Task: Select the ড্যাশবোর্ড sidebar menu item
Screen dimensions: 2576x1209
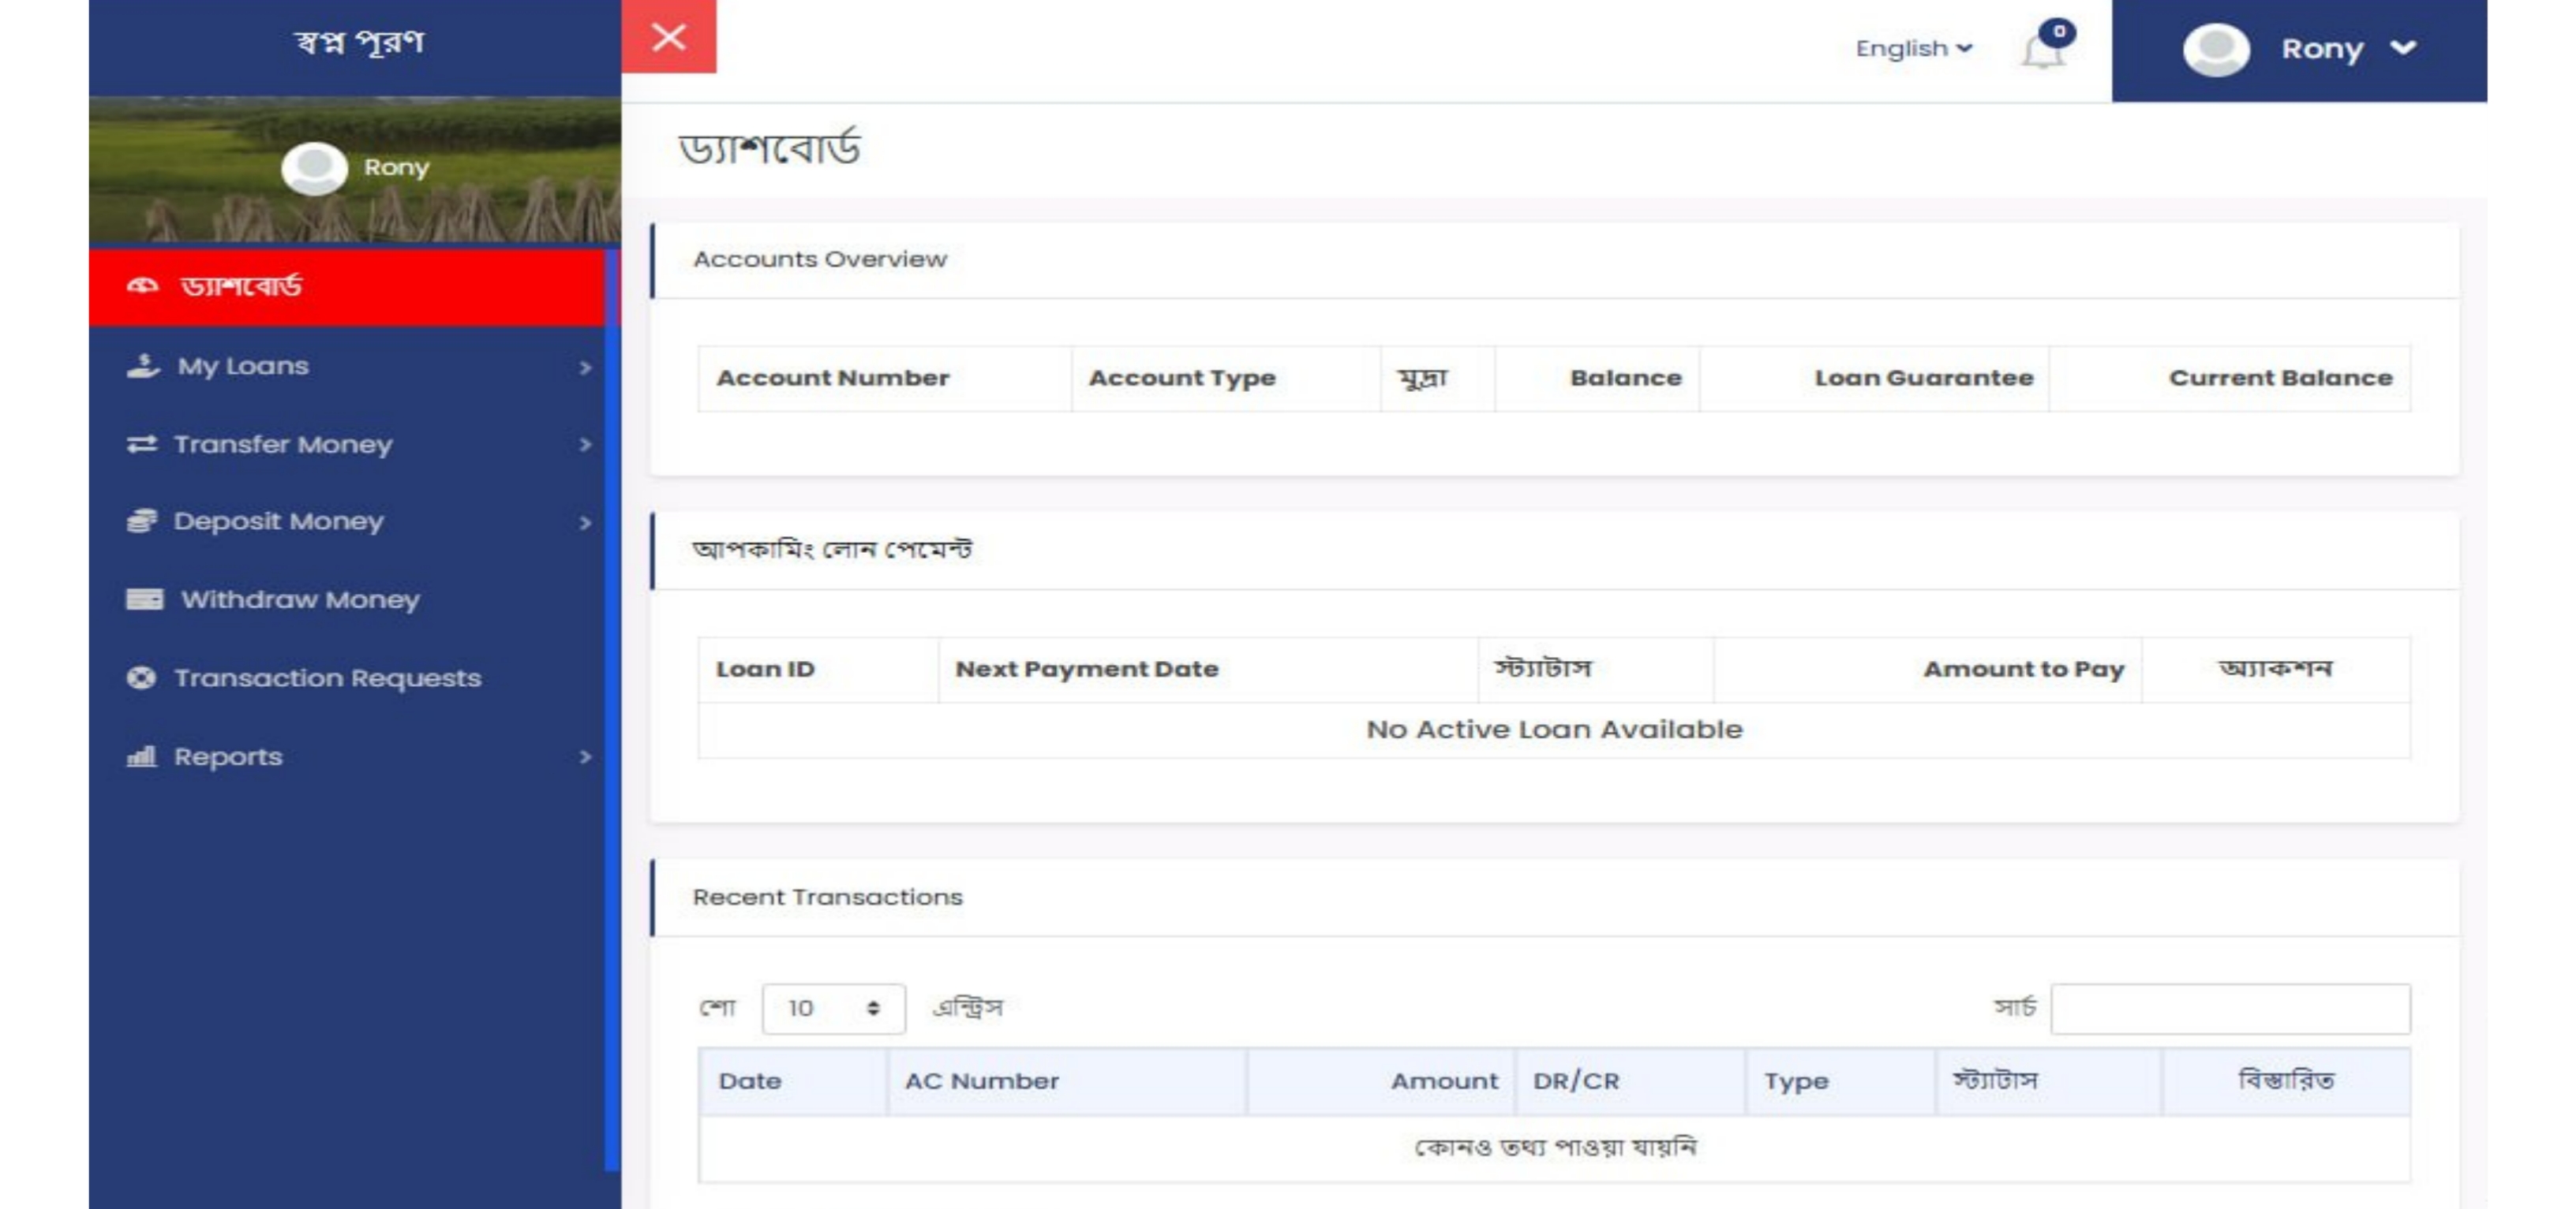Action: click(240, 287)
